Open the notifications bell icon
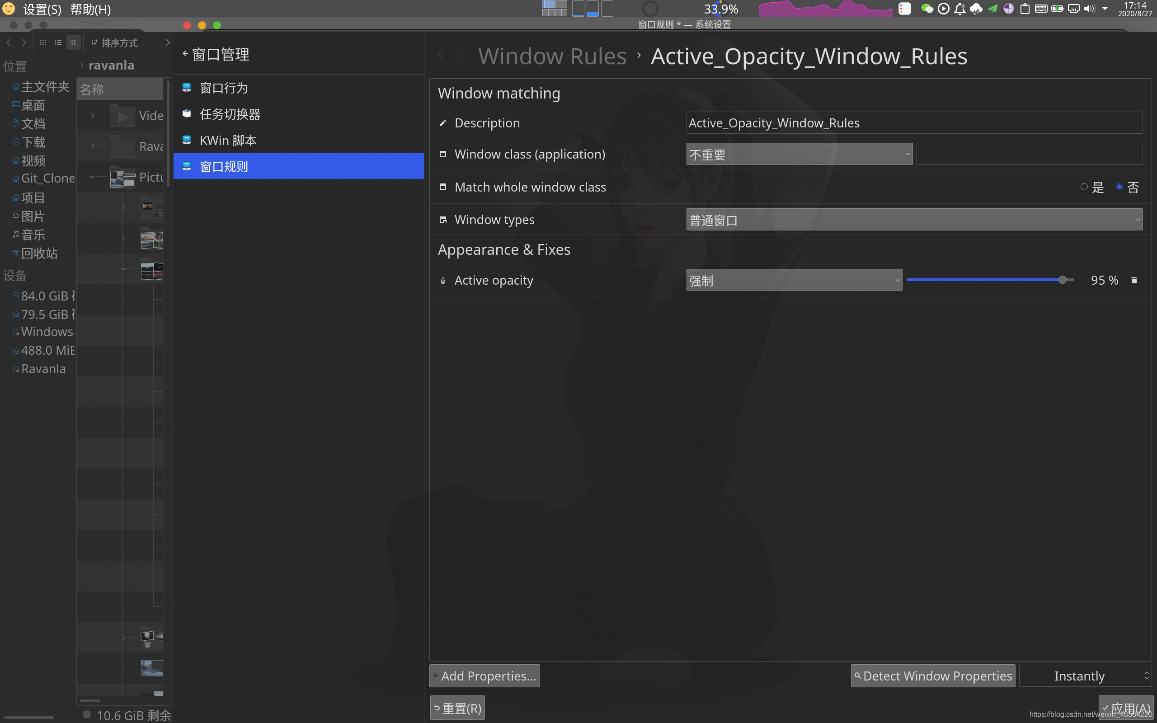Image resolution: width=1157 pixels, height=723 pixels. coord(959,9)
